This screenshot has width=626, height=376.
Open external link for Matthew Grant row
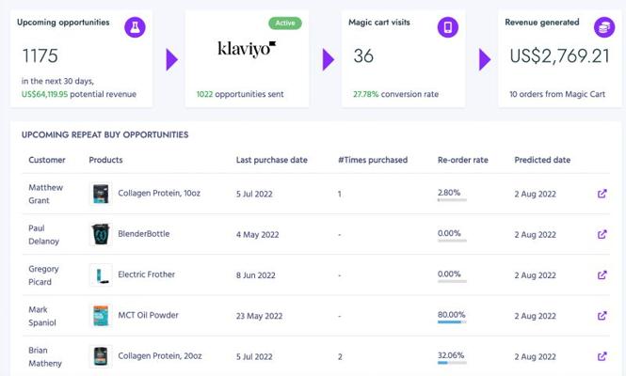tap(602, 194)
